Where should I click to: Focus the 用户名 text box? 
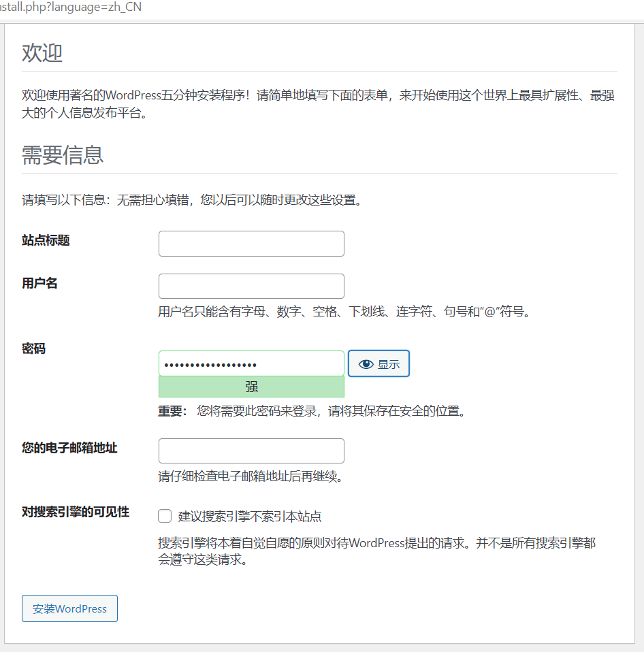pos(251,286)
